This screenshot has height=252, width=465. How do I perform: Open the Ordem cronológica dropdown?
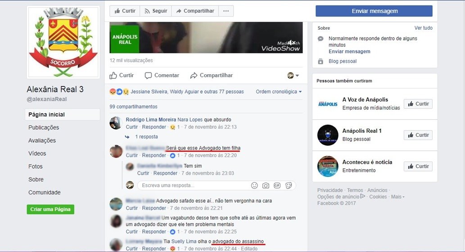[x=279, y=92]
